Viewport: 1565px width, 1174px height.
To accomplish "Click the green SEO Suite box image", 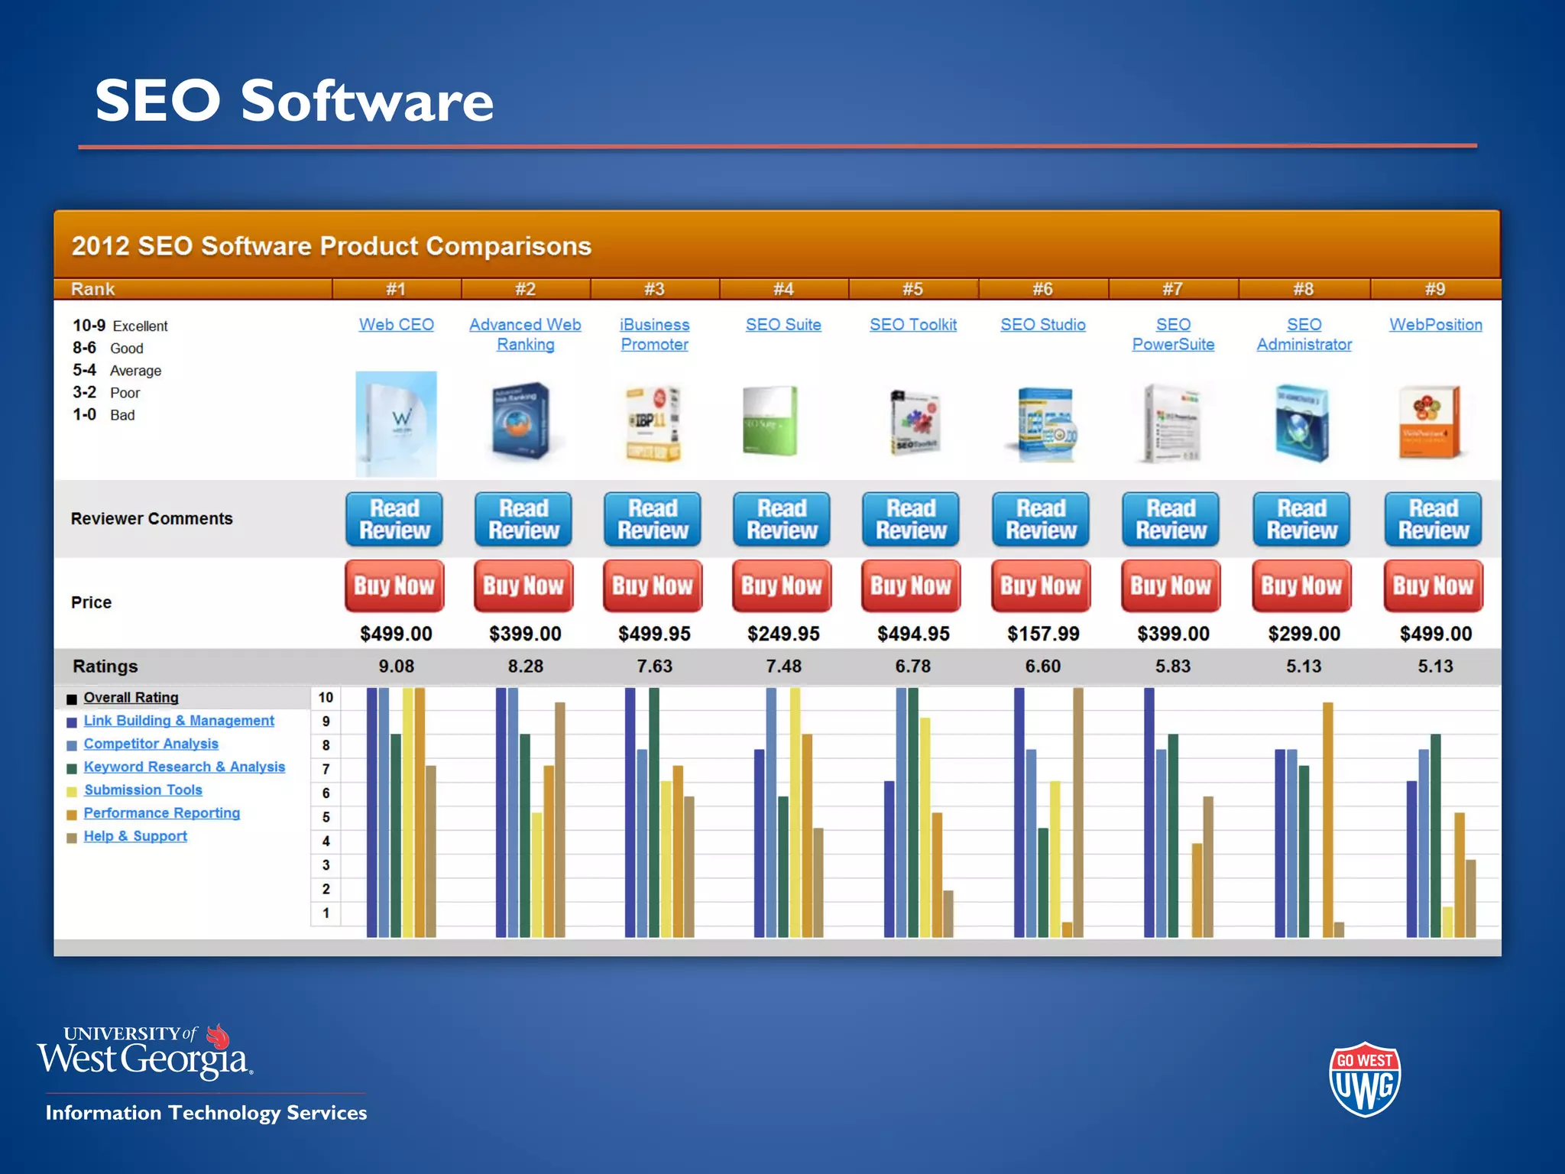I will pyautogui.click(x=770, y=421).
